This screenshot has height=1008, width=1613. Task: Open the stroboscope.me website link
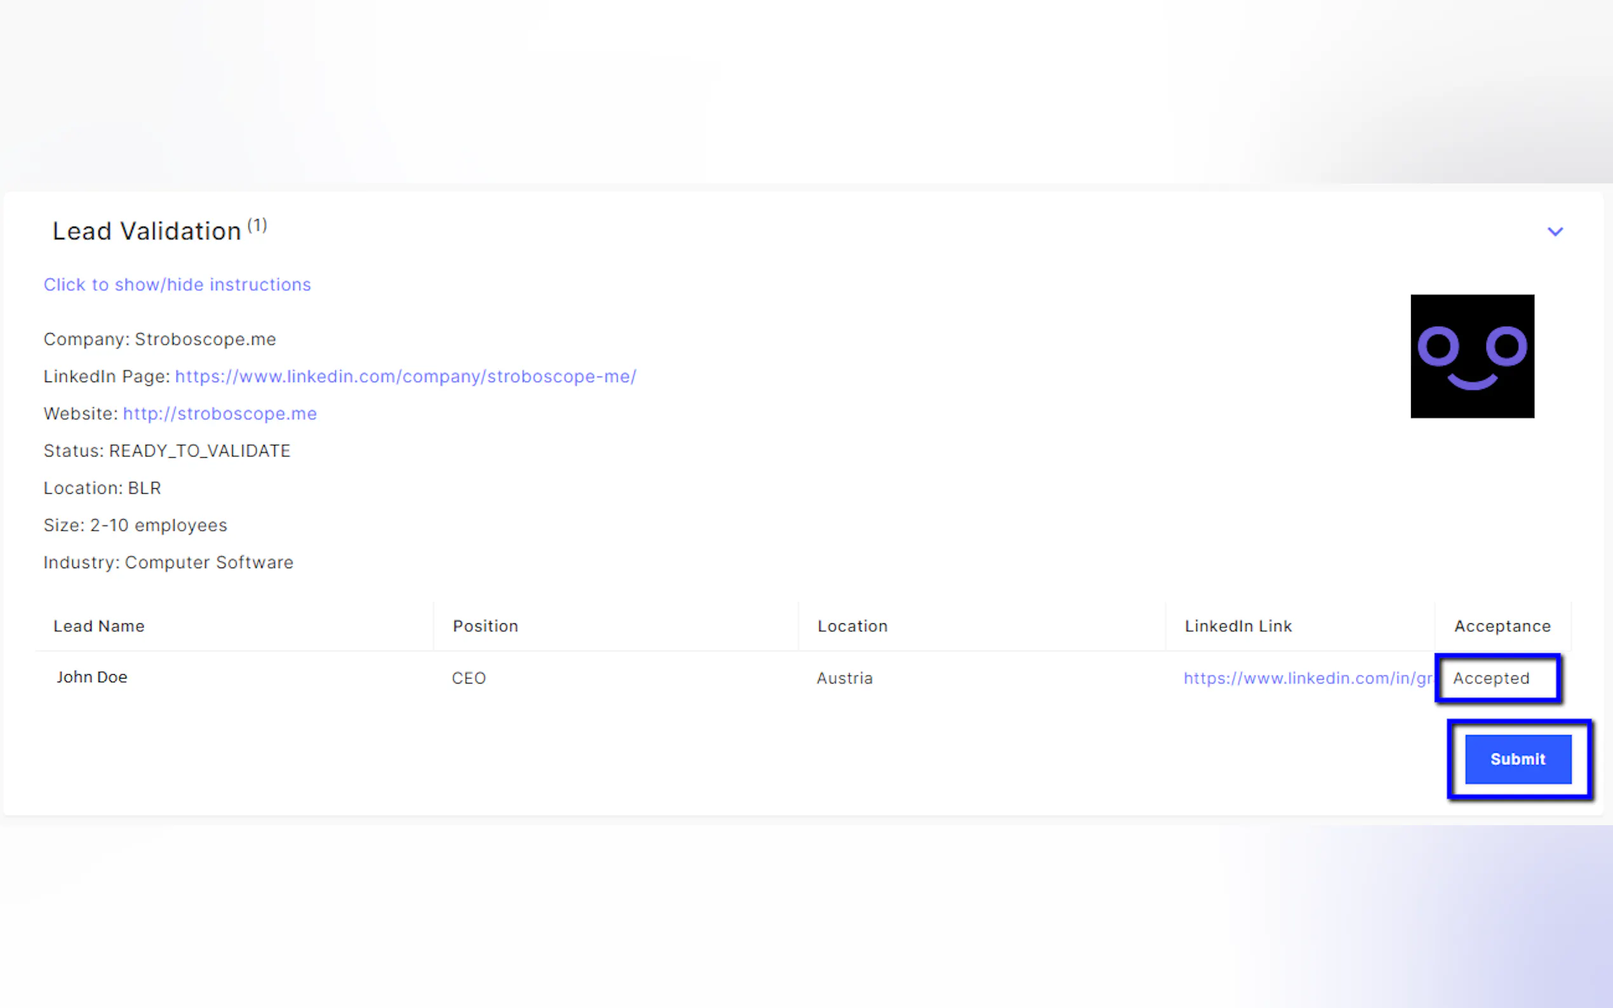click(x=219, y=413)
